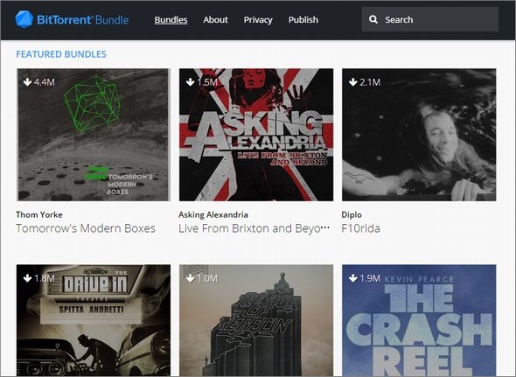Image resolution: width=516 pixels, height=377 pixels.
Task: Open The Age of Reason cover thumbnail
Action: (x=256, y=320)
